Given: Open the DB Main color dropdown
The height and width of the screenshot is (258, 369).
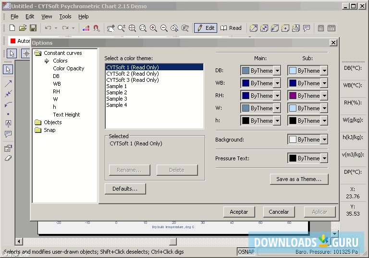Looking at the screenshot, I should (x=277, y=71).
